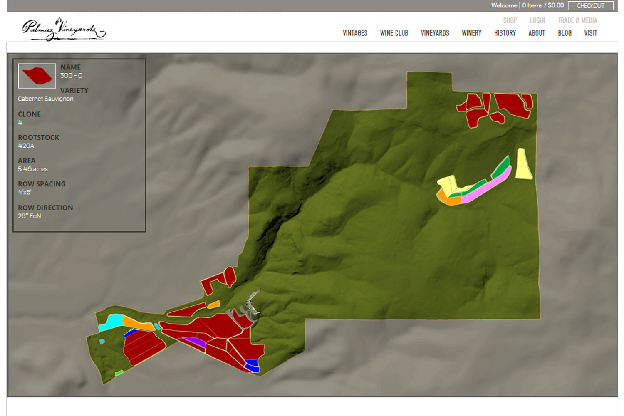Click the 'Welcome' text in top bar
Screen dimensions: 624x416
tap(504, 5)
